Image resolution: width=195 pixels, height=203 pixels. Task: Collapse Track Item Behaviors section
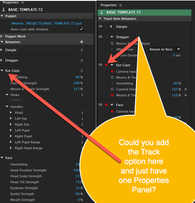pyautogui.click(x=100, y=19)
